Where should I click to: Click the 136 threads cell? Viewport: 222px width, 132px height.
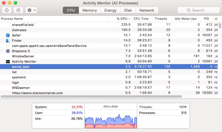(x=167, y=66)
